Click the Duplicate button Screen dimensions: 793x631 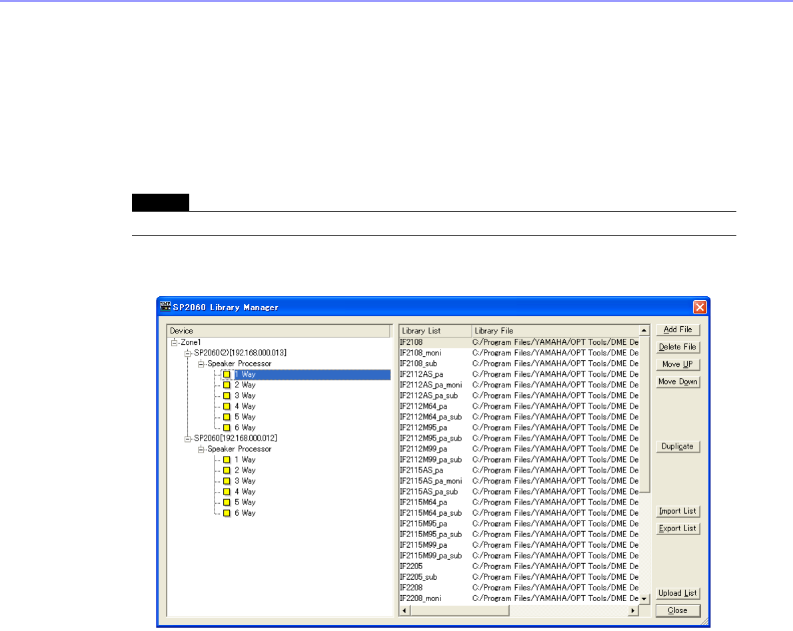678,447
